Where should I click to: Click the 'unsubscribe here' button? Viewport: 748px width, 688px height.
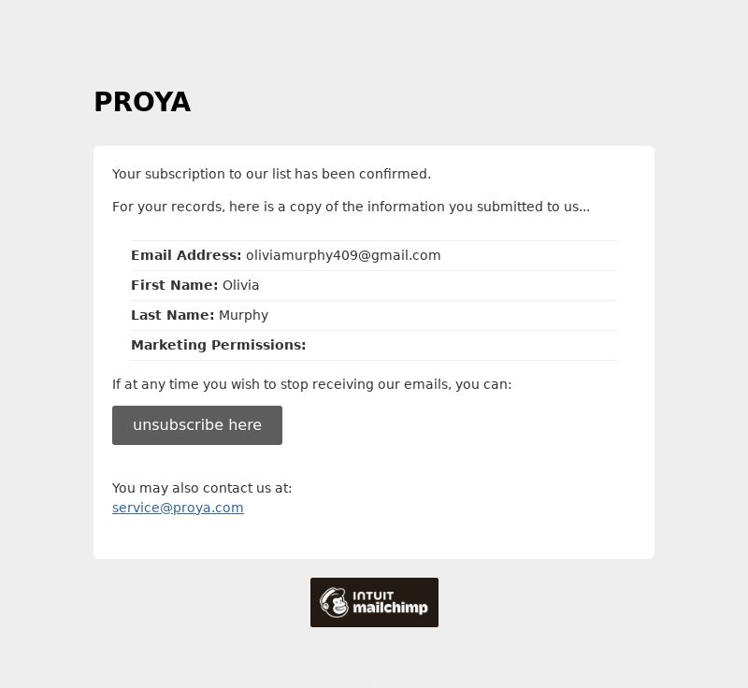coord(197,425)
